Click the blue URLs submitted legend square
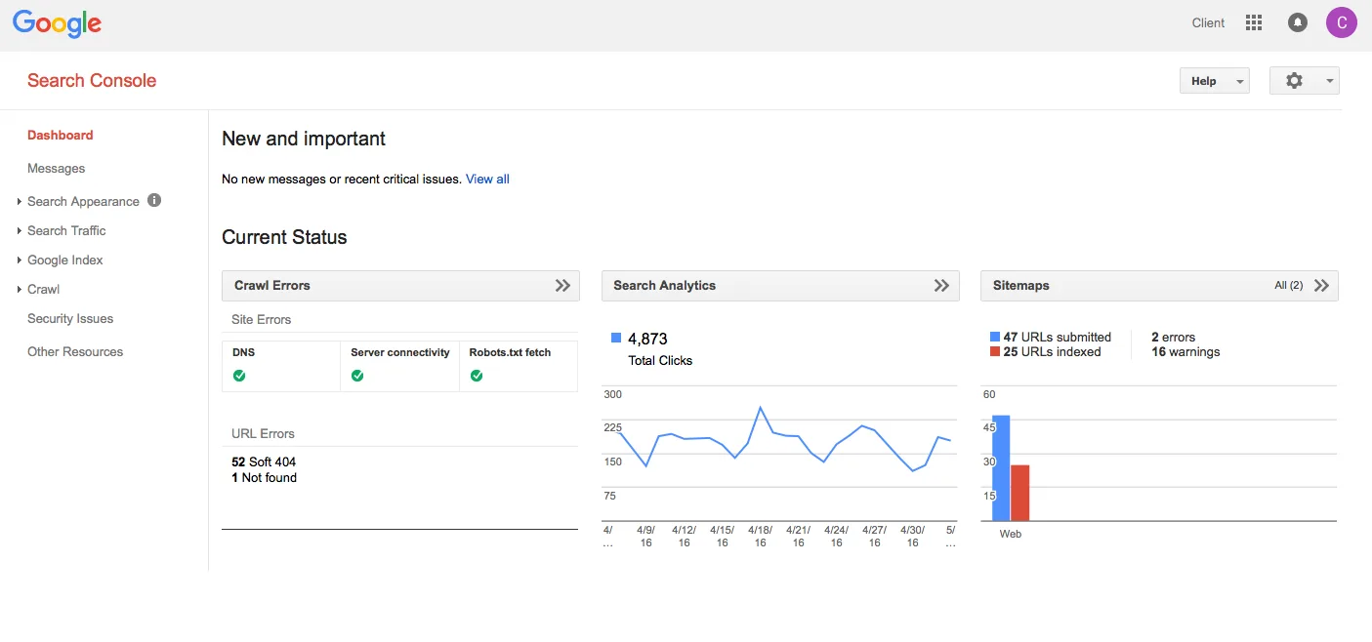 (x=995, y=337)
